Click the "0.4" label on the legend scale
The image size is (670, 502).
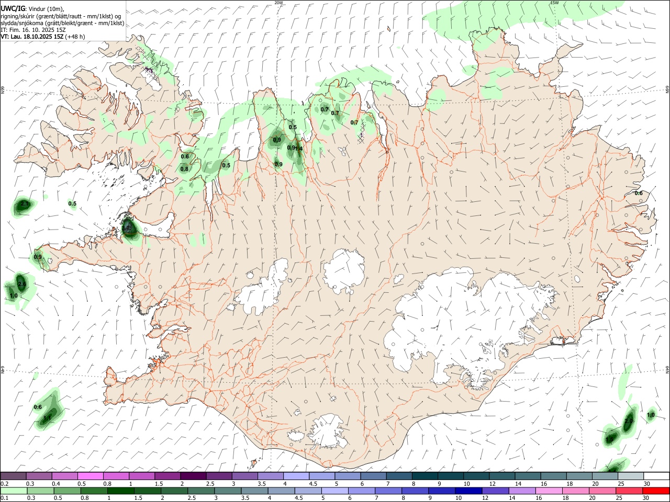(x=56, y=484)
